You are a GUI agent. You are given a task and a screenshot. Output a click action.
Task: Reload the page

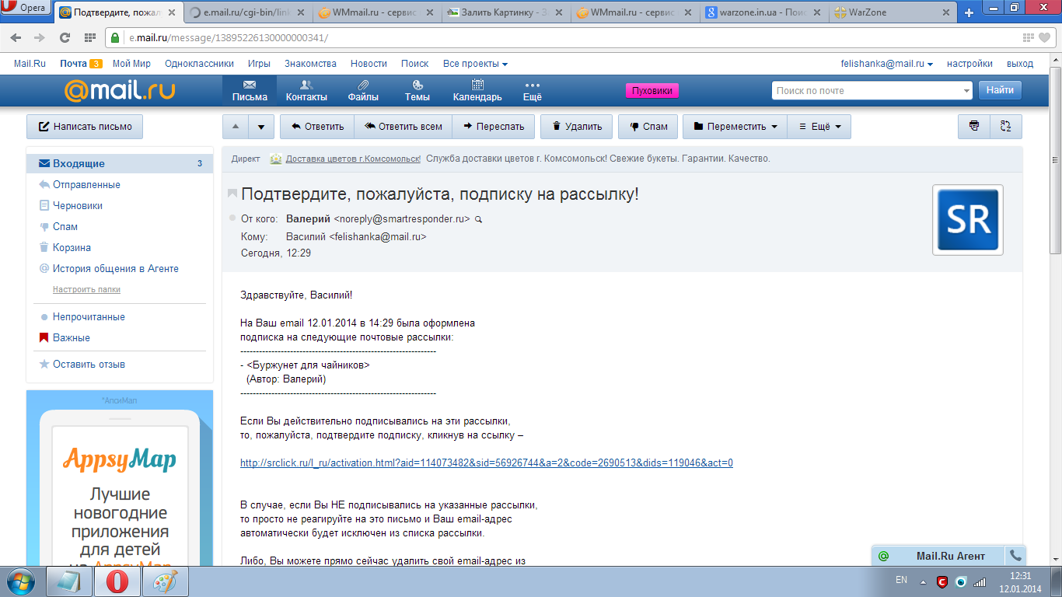(x=65, y=37)
